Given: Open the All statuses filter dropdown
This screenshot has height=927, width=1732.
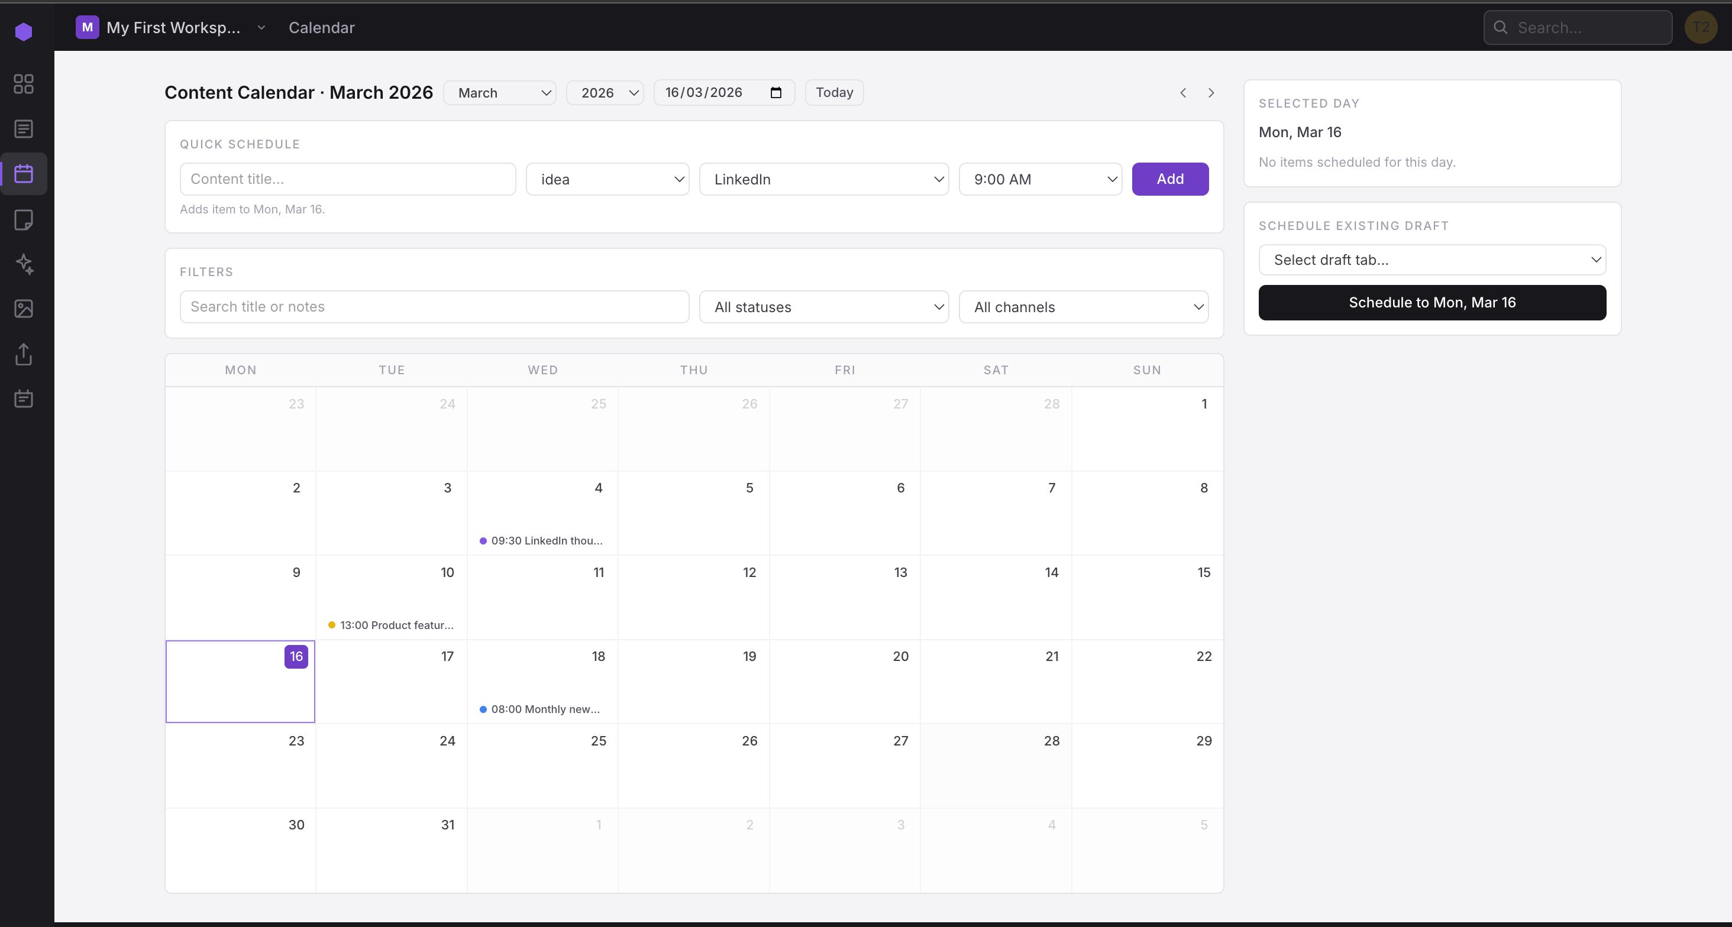Looking at the screenshot, I should 825,306.
